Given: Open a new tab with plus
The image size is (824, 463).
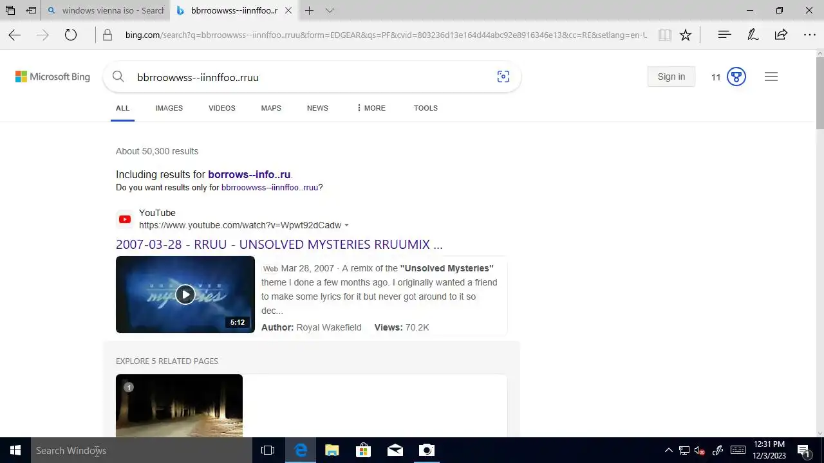Looking at the screenshot, I should [x=310, y=10].
